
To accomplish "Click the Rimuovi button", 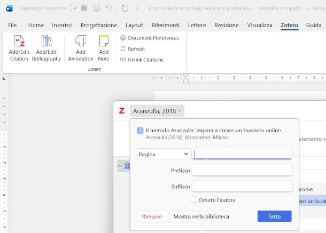I will pyautogui.click(x=152, y=216).
